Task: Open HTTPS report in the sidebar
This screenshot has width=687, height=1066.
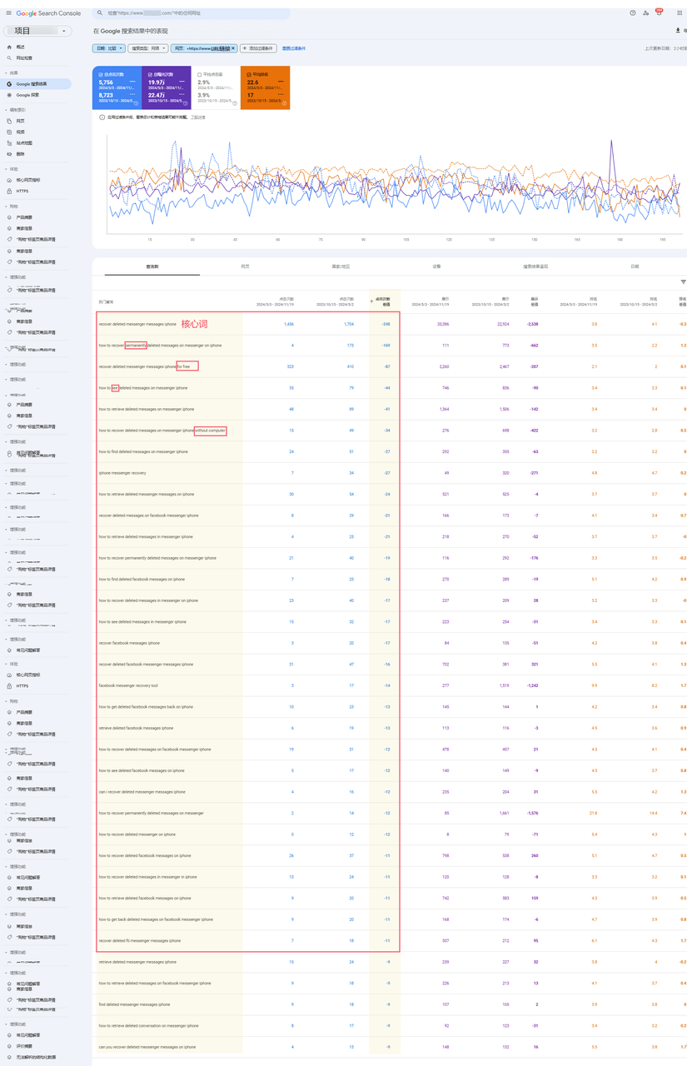Action: click(x=22, y=191)
